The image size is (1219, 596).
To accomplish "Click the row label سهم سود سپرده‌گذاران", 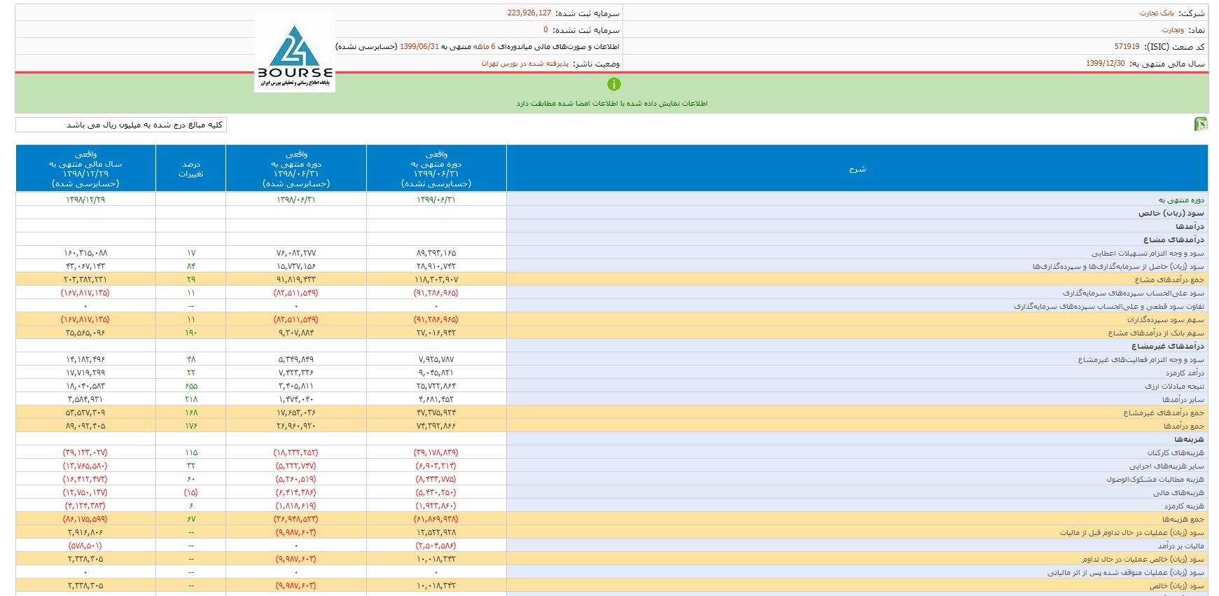I will (1165, 319).
